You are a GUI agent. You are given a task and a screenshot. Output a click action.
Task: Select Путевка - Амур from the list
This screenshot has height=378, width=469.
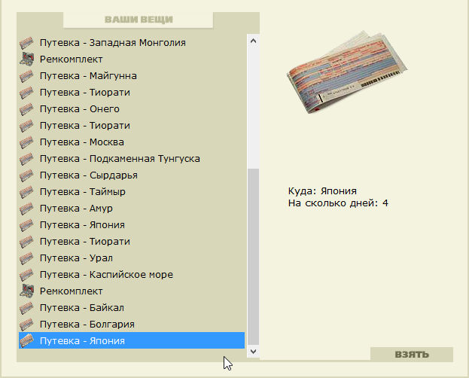click(132, 209)
